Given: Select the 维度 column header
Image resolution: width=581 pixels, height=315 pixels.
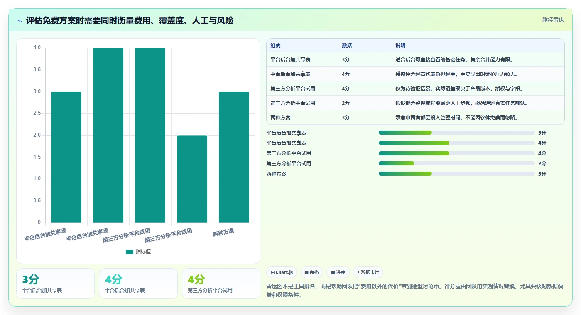Looking at the screenshot, I should click(x=275, y=46).
